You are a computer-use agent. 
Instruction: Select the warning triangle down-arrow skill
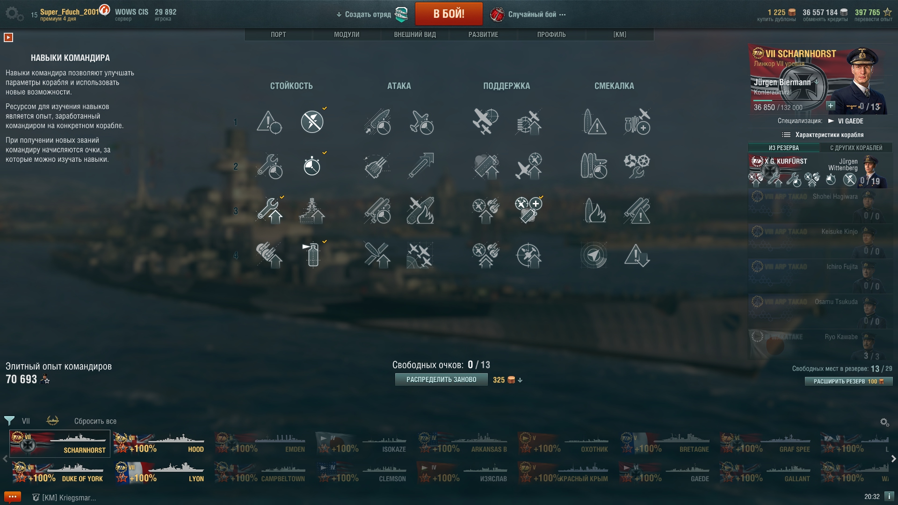point(637,255)
